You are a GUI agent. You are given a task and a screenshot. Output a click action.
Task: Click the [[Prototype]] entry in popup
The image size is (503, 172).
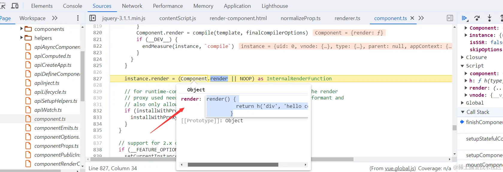[212, 120]
